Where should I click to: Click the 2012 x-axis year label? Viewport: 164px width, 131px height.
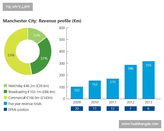(x=131, y=102)
